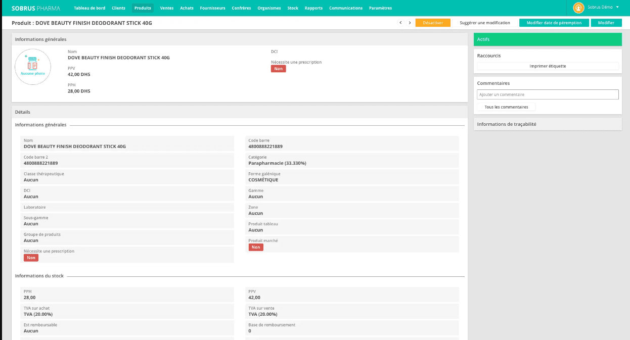Click the Sobrus Démo user avatar icon

[578, 8]
